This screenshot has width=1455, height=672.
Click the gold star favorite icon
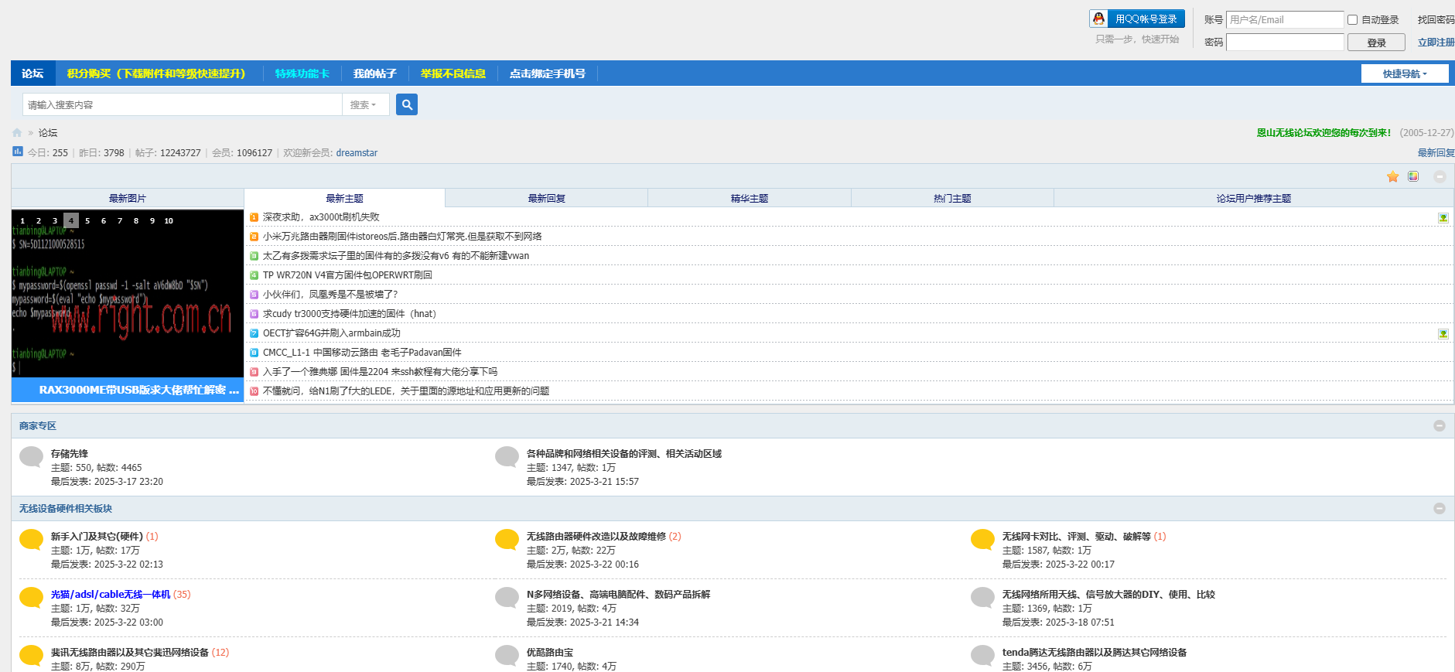pyautogui.click(x=1392, y=177)
